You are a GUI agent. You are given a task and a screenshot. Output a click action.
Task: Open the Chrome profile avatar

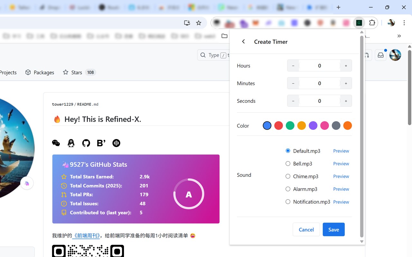391,23
